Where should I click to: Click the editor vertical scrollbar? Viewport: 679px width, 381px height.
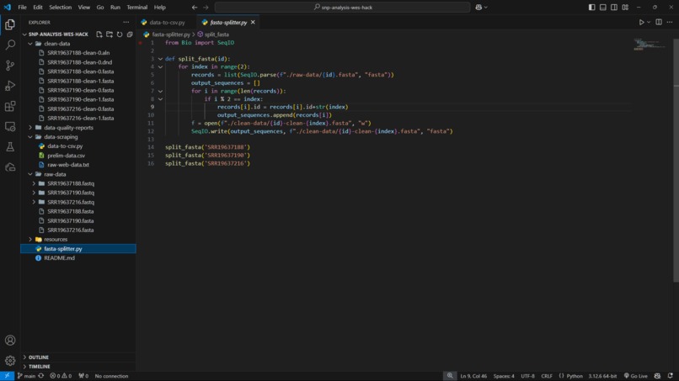pos(676,160)
